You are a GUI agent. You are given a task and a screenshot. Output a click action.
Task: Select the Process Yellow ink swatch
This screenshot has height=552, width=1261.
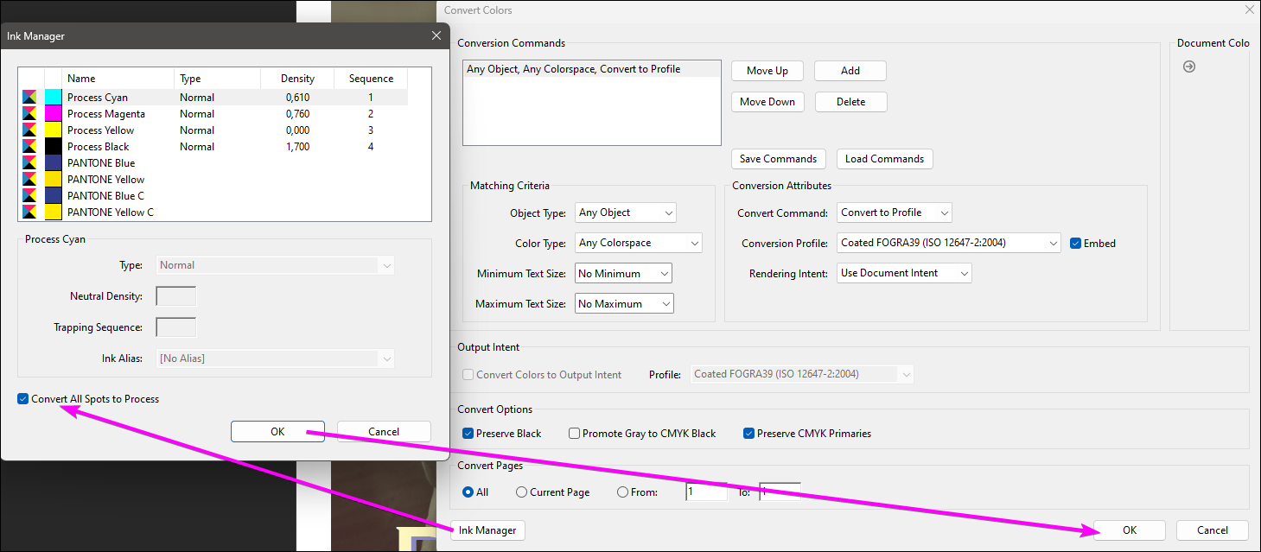[52, 130]
